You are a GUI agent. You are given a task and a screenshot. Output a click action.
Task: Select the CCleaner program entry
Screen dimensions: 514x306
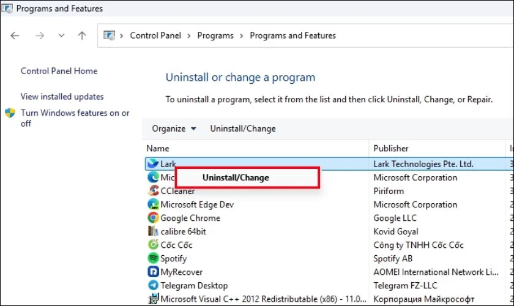[177, 191]
